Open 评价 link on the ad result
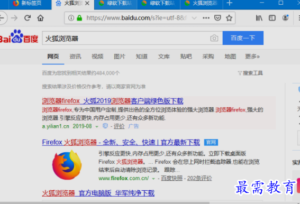 [119, 126]
